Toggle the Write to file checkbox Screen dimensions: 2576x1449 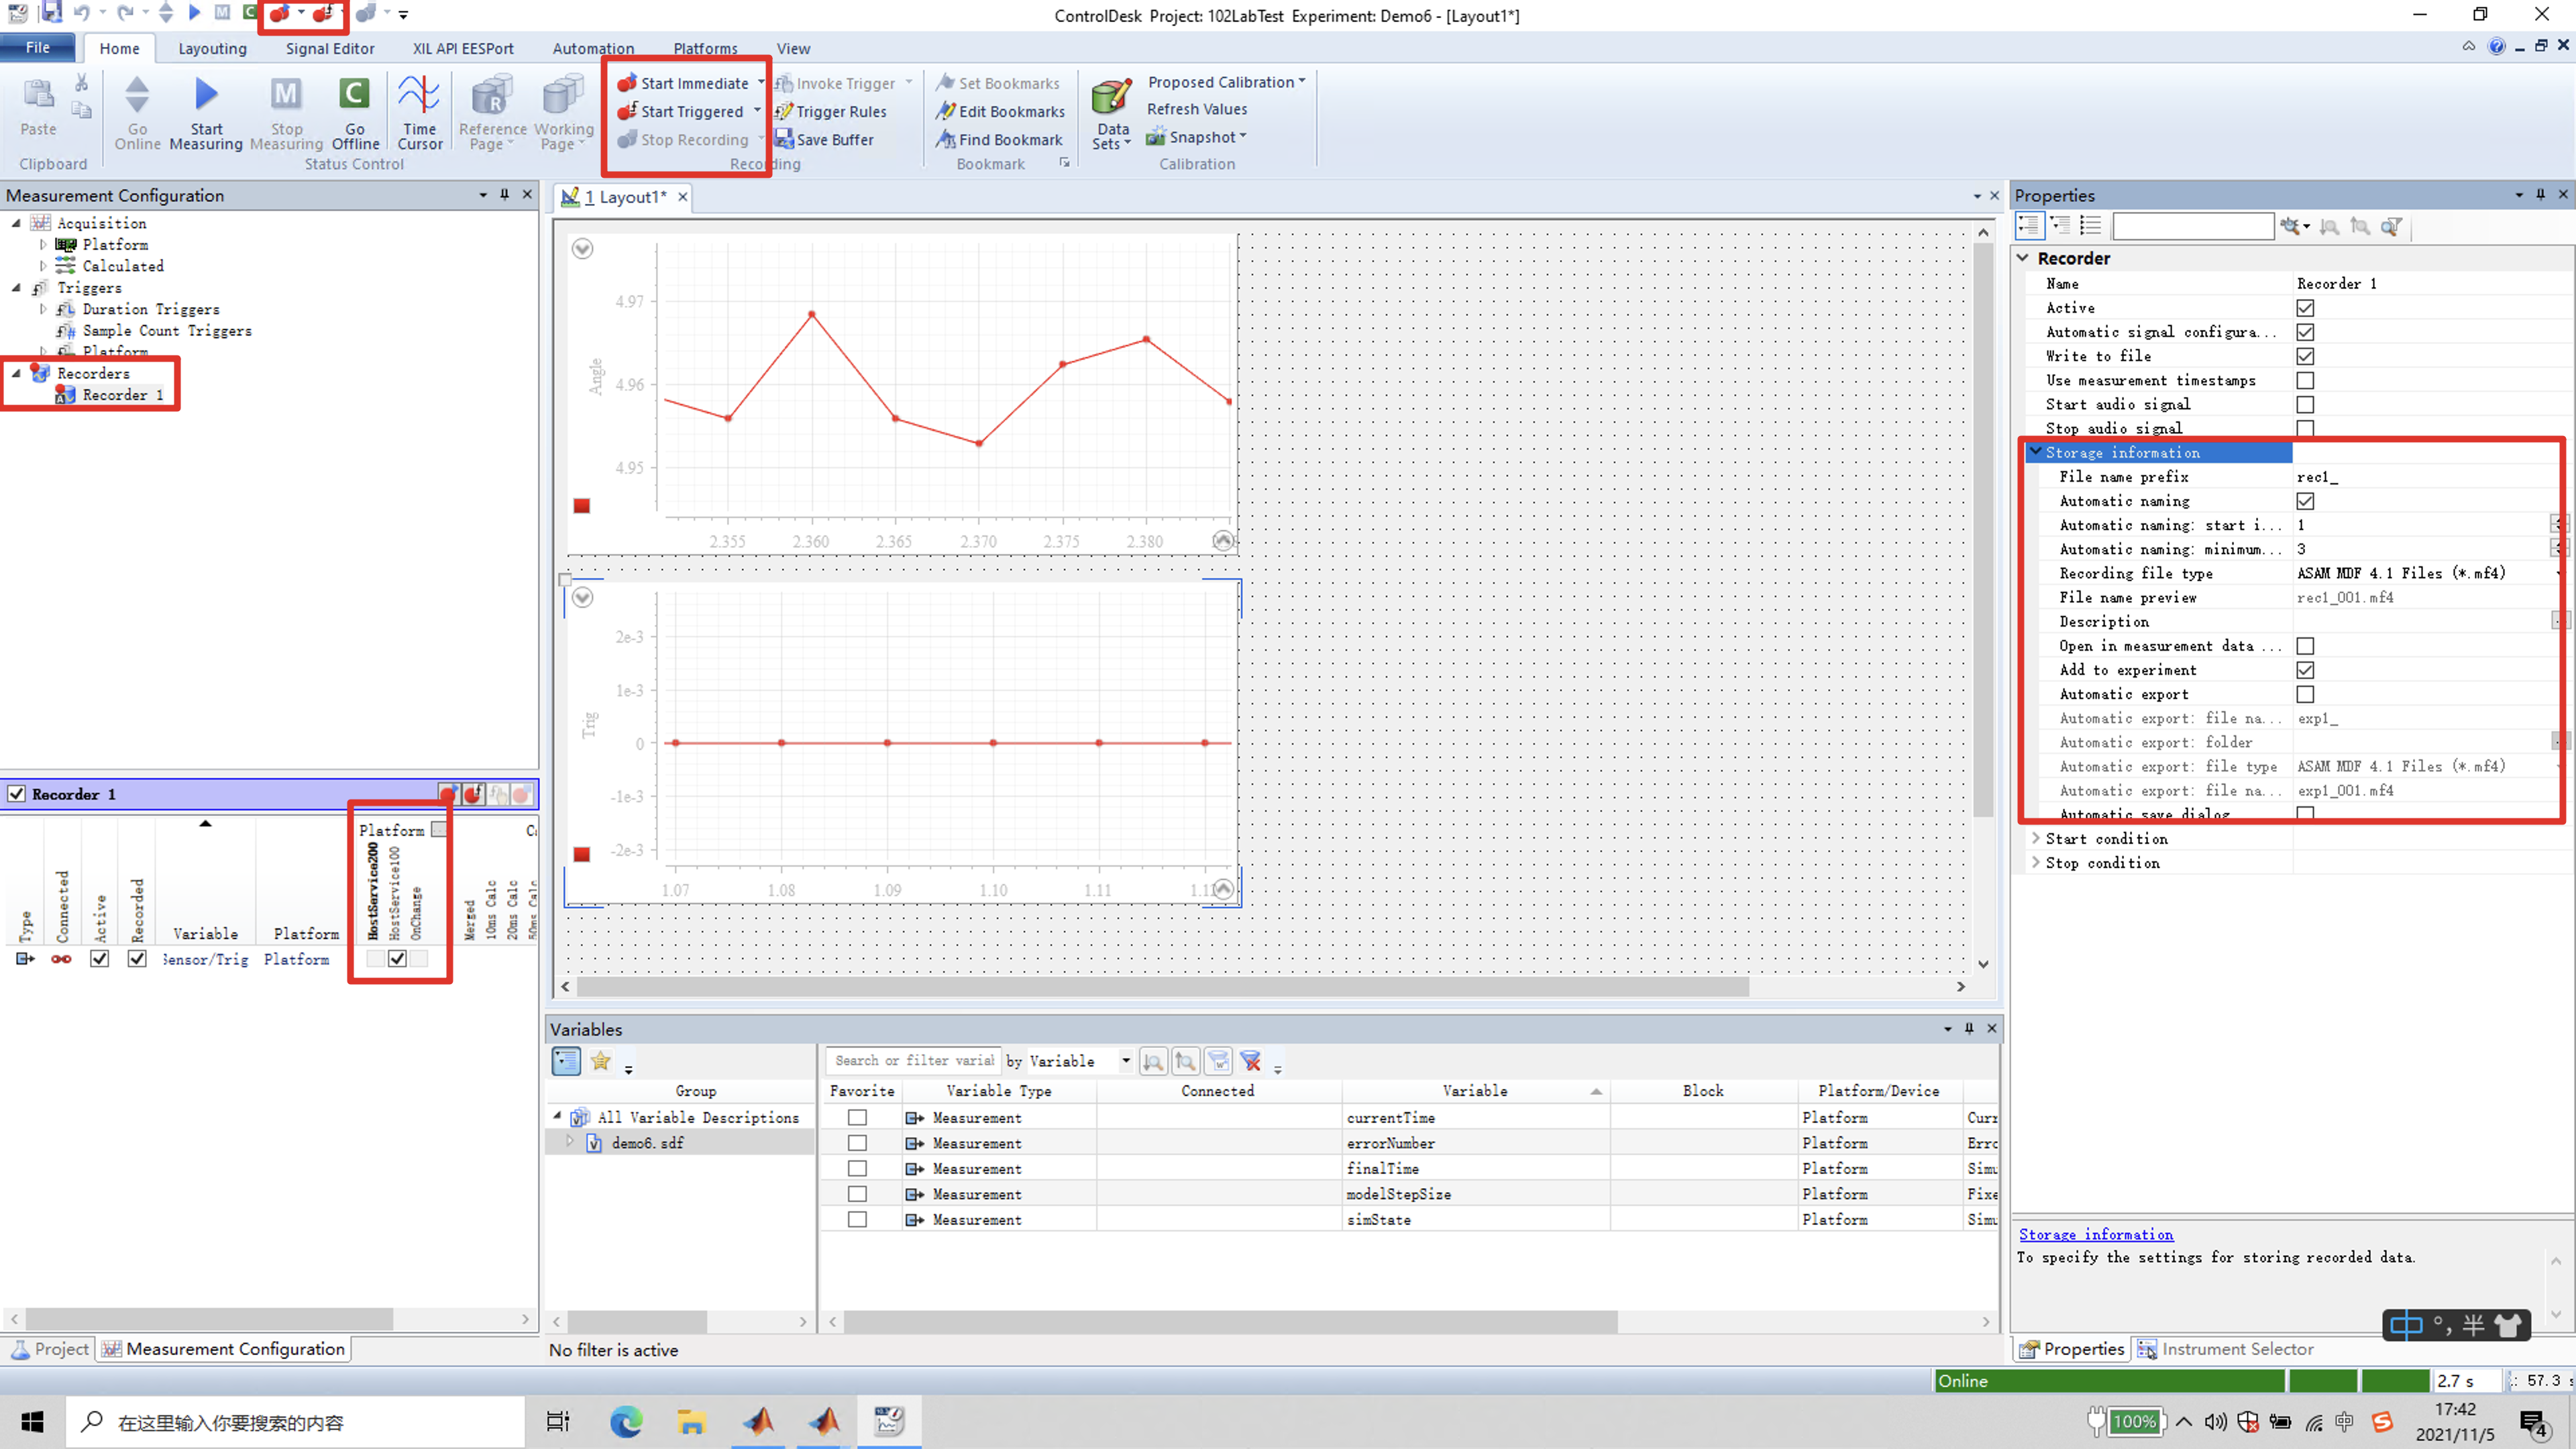point(2304,356)
